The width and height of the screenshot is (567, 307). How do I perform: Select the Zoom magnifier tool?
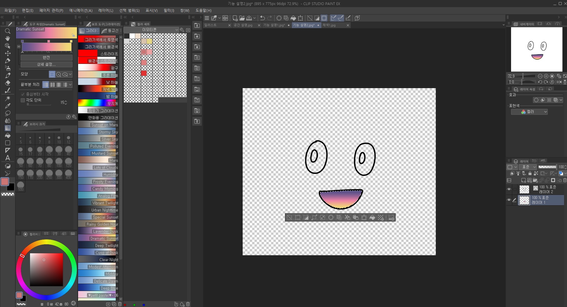point(8,31)
